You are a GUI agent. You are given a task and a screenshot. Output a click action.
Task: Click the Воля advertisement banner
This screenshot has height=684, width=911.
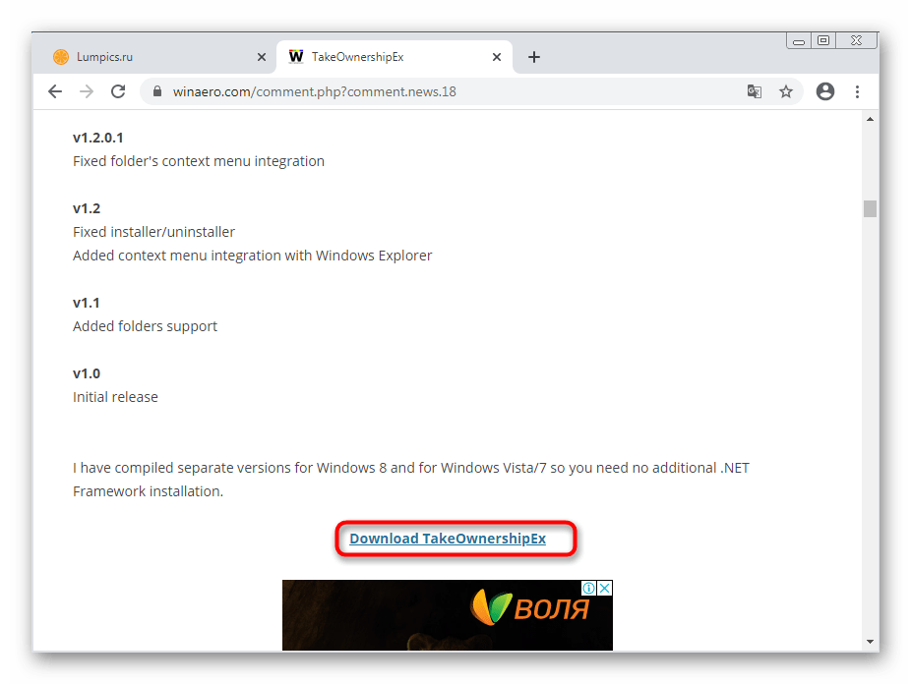tap(448, 615)
